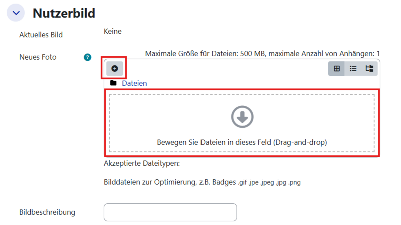Open help for Neues Foto
The height and width of the screenshot is (225, 401).
pyautogui.click(x=88, y=57)
